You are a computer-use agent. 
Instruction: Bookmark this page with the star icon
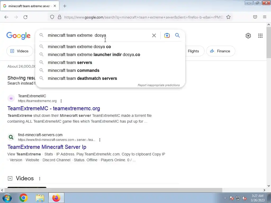point(228,17)
